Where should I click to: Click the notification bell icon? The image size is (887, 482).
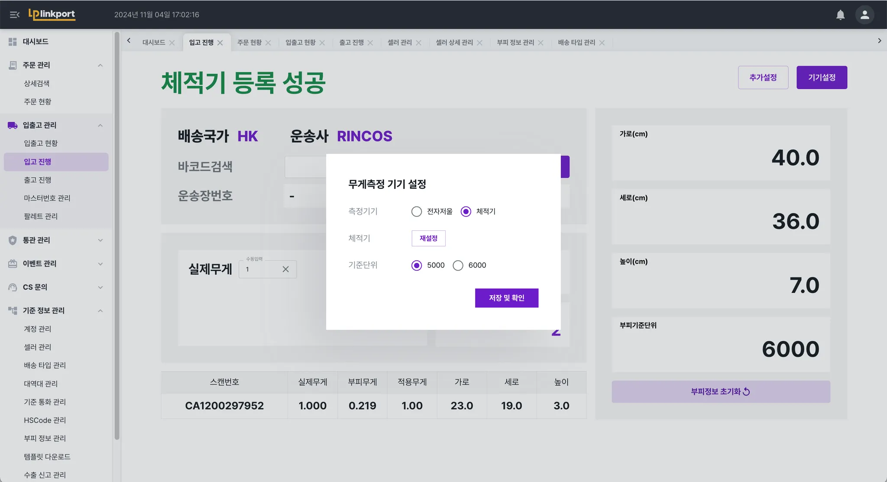[x=840, y=15]
